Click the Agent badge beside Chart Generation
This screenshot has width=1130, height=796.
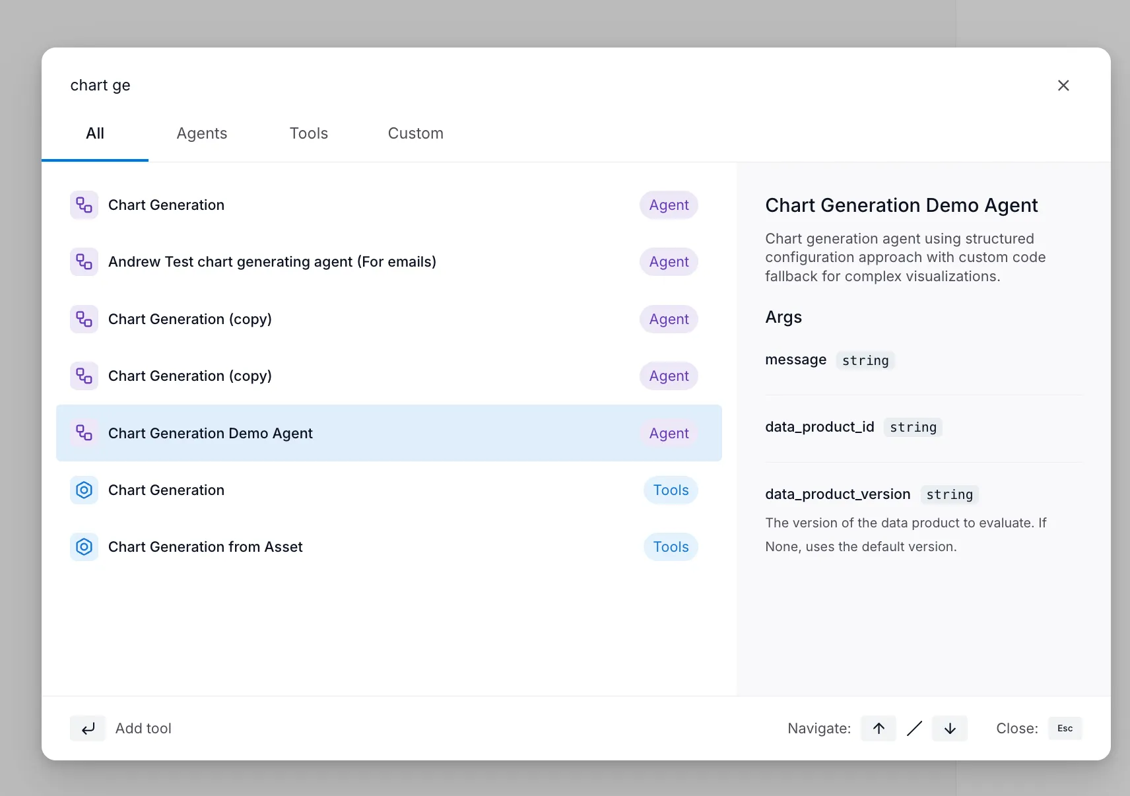click(x=668, y=205)
